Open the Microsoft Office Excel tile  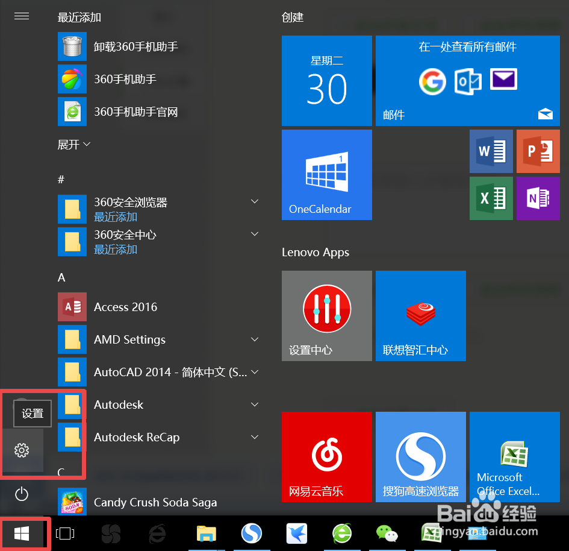tap(515, 457)
